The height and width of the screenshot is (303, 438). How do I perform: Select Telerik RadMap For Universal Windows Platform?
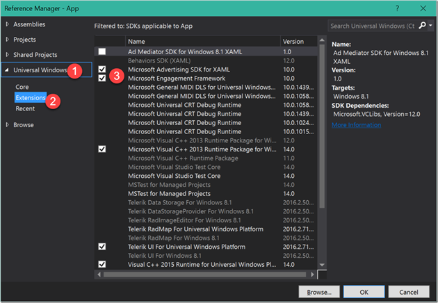pos(206,229)
